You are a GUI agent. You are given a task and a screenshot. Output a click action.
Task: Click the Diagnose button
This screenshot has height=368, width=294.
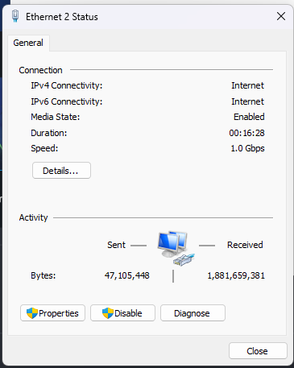click(x=193, y=313)
